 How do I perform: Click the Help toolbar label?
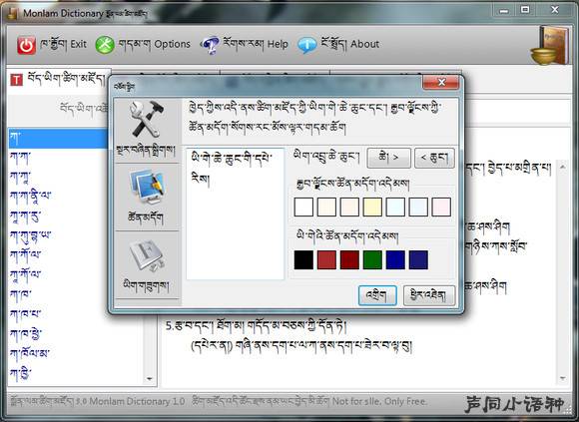click(x=256, y=44)
